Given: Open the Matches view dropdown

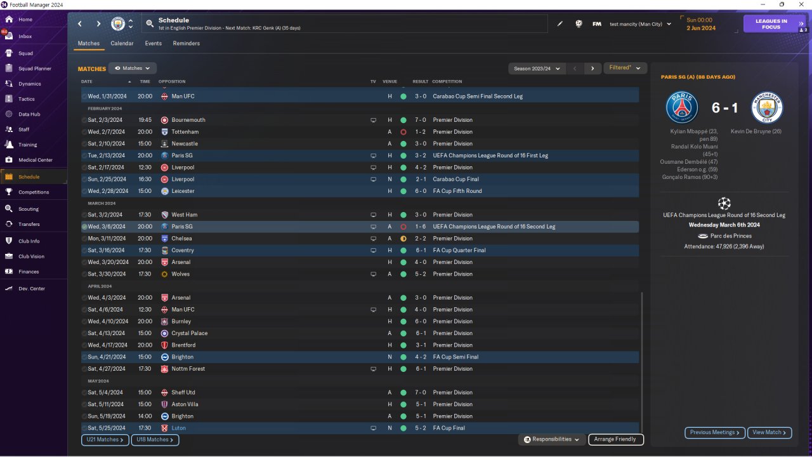Looking at the screenshot, I should [133, 68].
